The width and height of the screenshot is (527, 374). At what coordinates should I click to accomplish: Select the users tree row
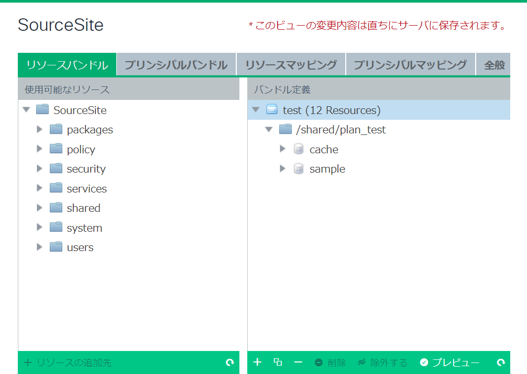pos(129,247)
